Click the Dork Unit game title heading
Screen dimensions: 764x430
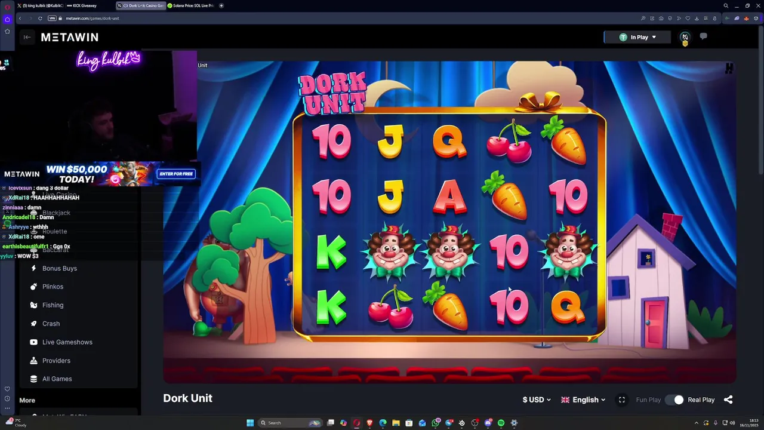coord(187,398)
